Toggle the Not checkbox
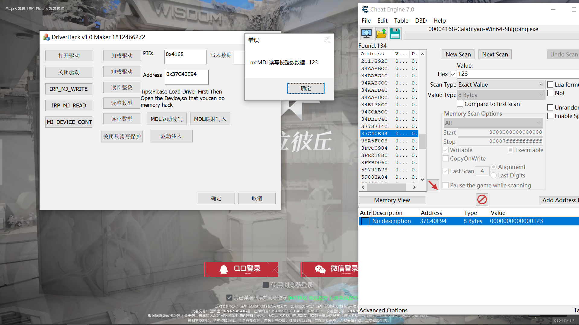 click(550, 93)
